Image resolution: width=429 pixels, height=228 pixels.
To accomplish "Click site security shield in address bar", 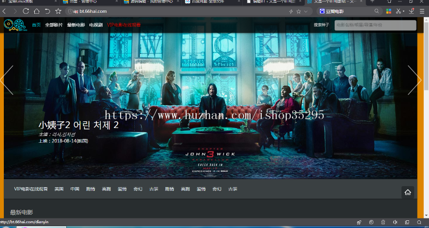I will tap(70, 11).
